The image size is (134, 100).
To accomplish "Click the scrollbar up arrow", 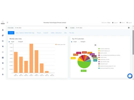I will [x=133, y=26].
